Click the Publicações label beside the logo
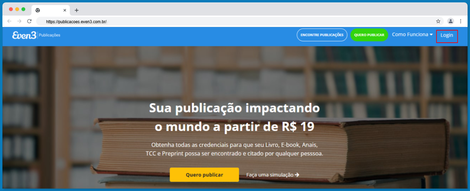Viewport: 470px width, 191px height. (49, 35)
